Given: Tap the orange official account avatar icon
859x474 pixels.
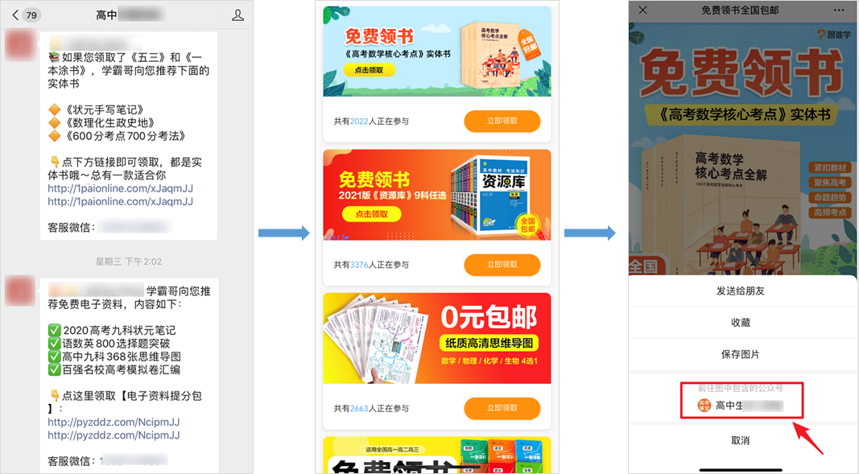Looking at the screenshot, I should pyautogui.click(x=704, y=406).
